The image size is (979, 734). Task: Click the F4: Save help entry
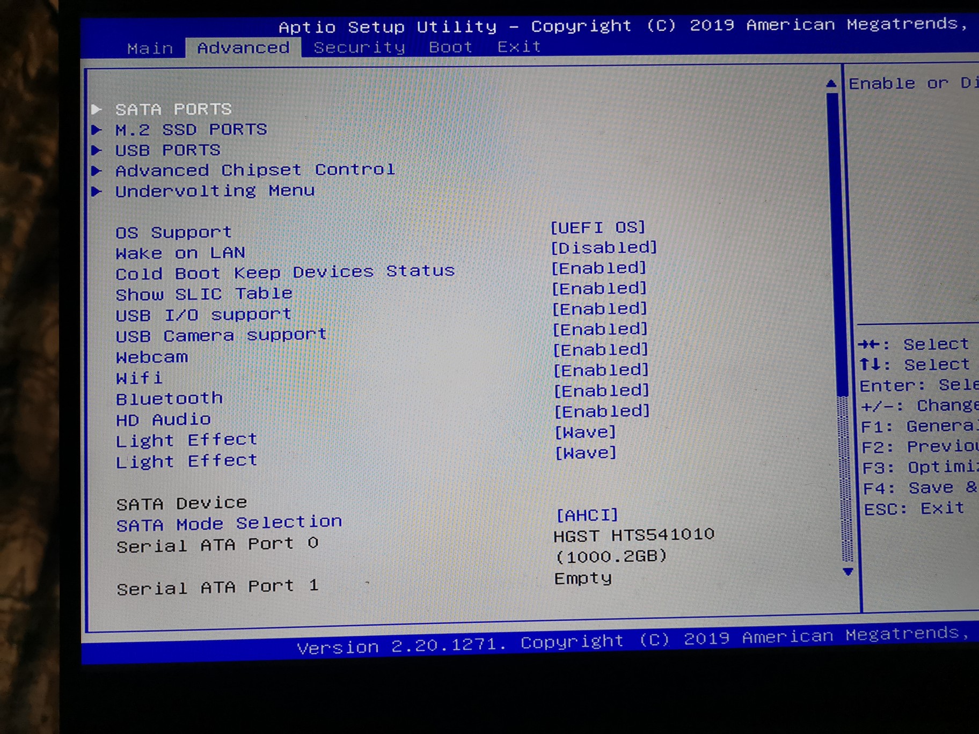click(920, 488)
